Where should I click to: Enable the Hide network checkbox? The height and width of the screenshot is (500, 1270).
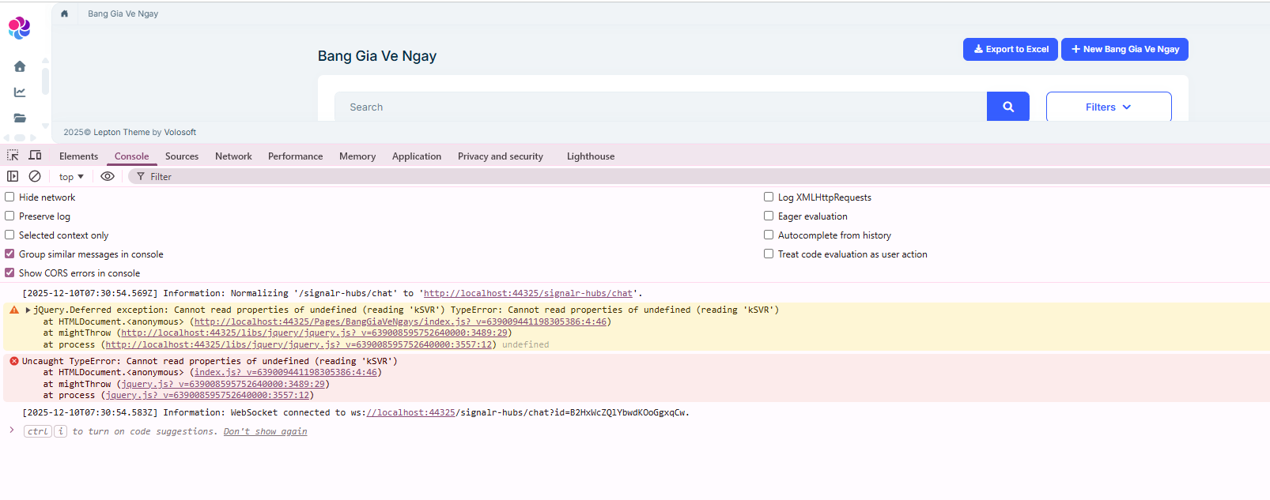(10, 197)
